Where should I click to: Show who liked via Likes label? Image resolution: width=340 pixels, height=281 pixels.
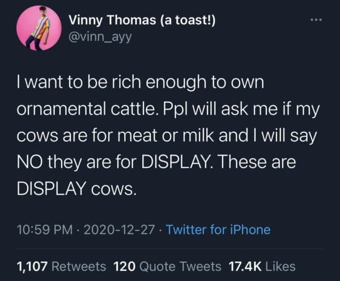[280, 266]
